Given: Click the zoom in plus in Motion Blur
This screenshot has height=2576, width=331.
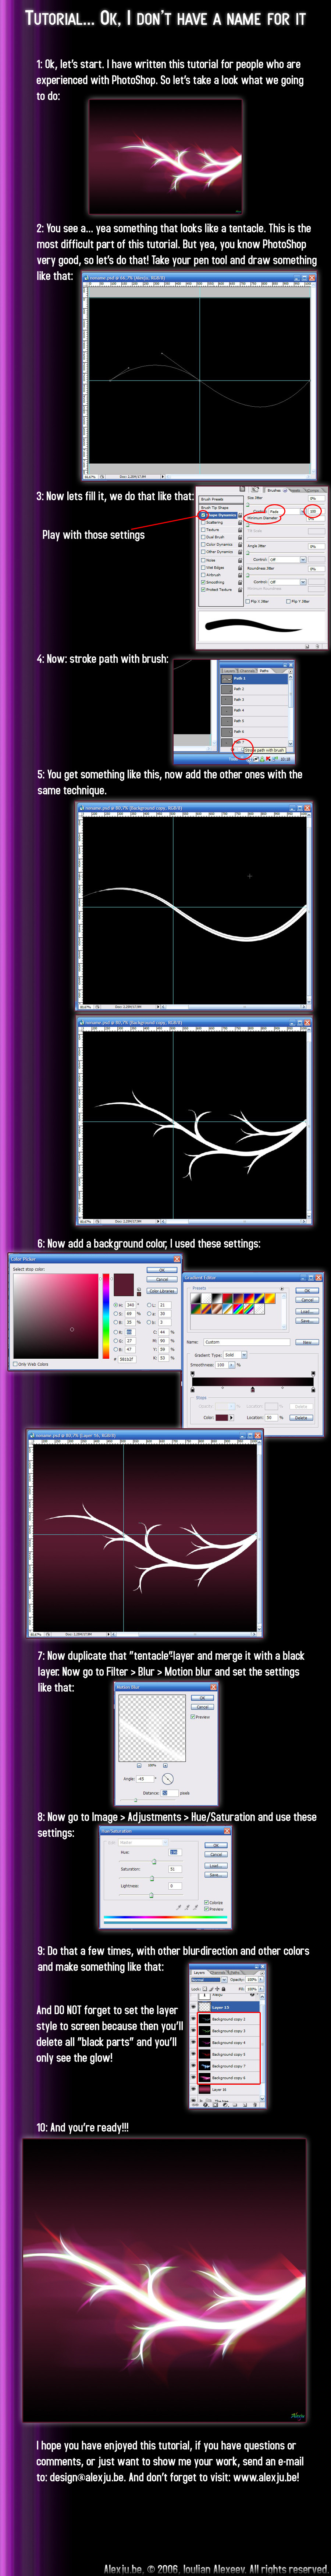Looking at the screenshot, I should [166, 1765].
